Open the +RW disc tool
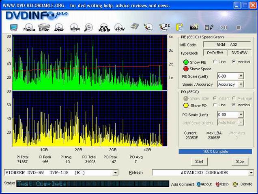Viewport: 258px width, 194px height. pos(120,27)
